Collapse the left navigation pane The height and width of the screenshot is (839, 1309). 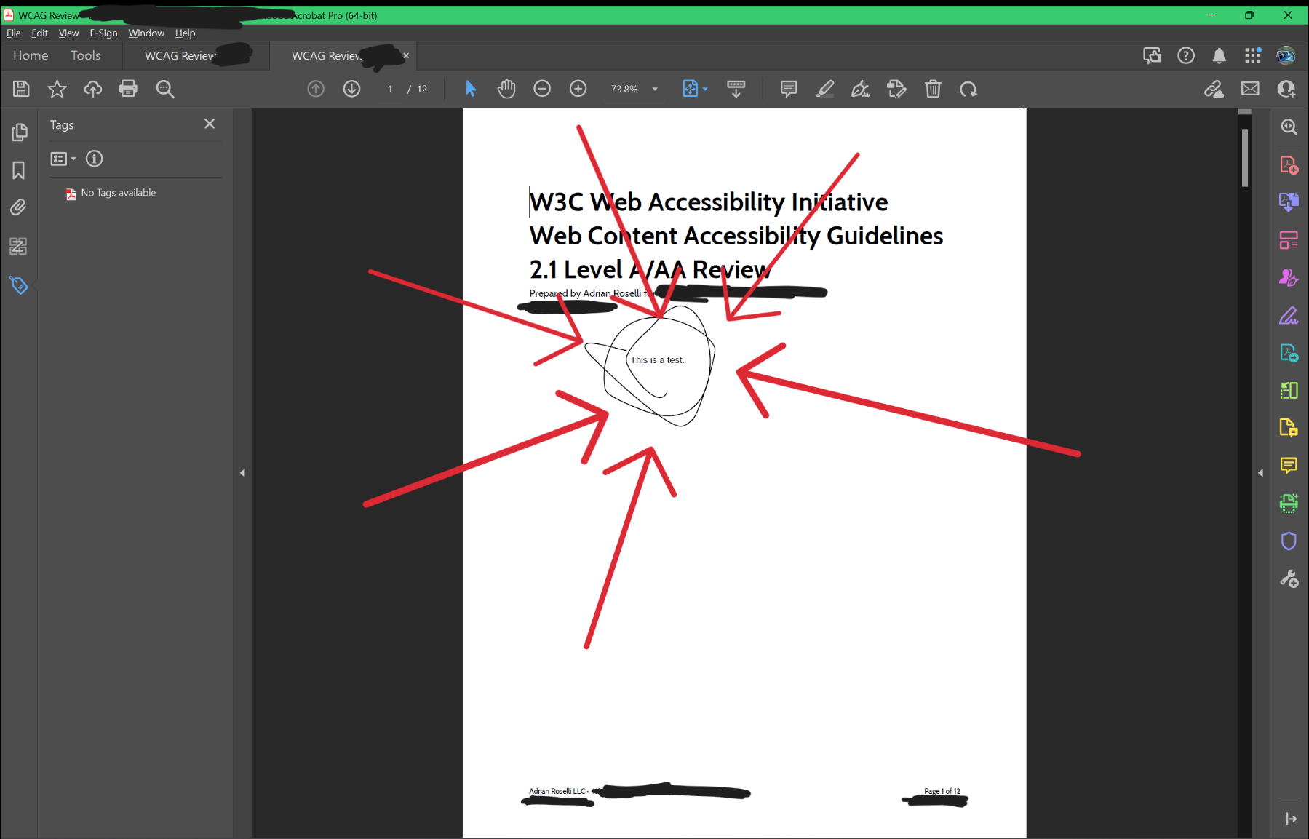point(242,473)
